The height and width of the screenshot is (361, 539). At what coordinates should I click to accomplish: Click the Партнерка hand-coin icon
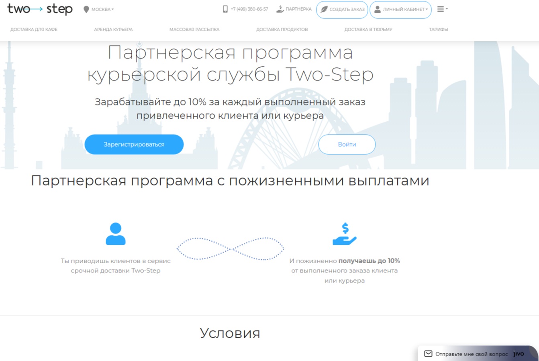point(280,9)
